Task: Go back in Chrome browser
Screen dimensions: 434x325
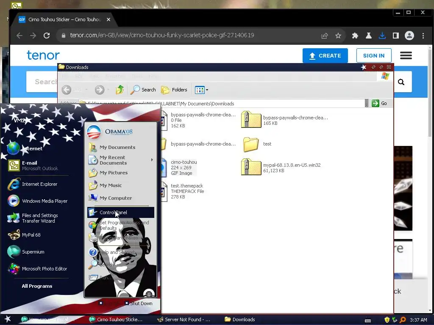Action: click(x=19, y=36)
